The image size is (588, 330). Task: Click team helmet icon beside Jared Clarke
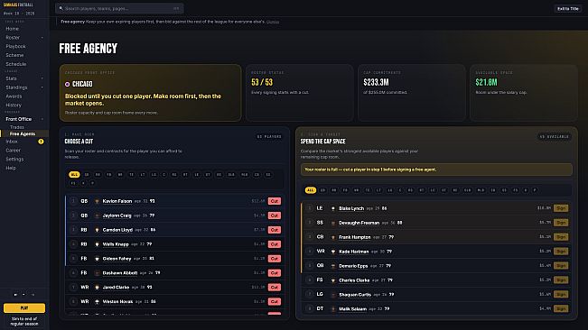click(x=97, y=288)
